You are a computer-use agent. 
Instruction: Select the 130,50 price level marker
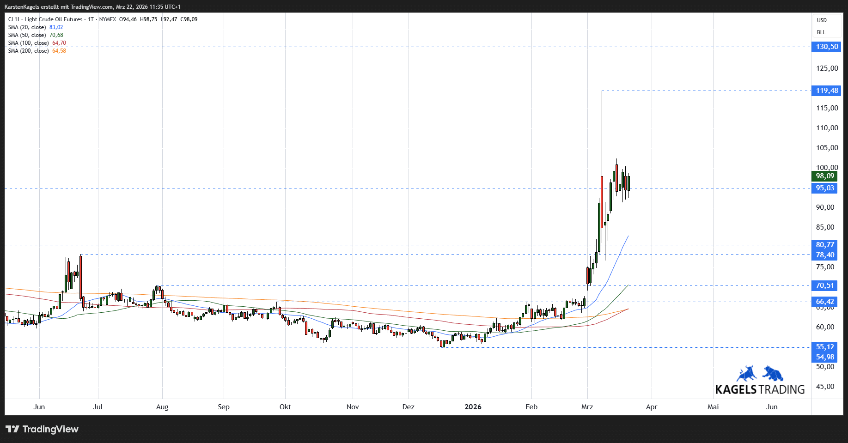click(x=826, y=47)
